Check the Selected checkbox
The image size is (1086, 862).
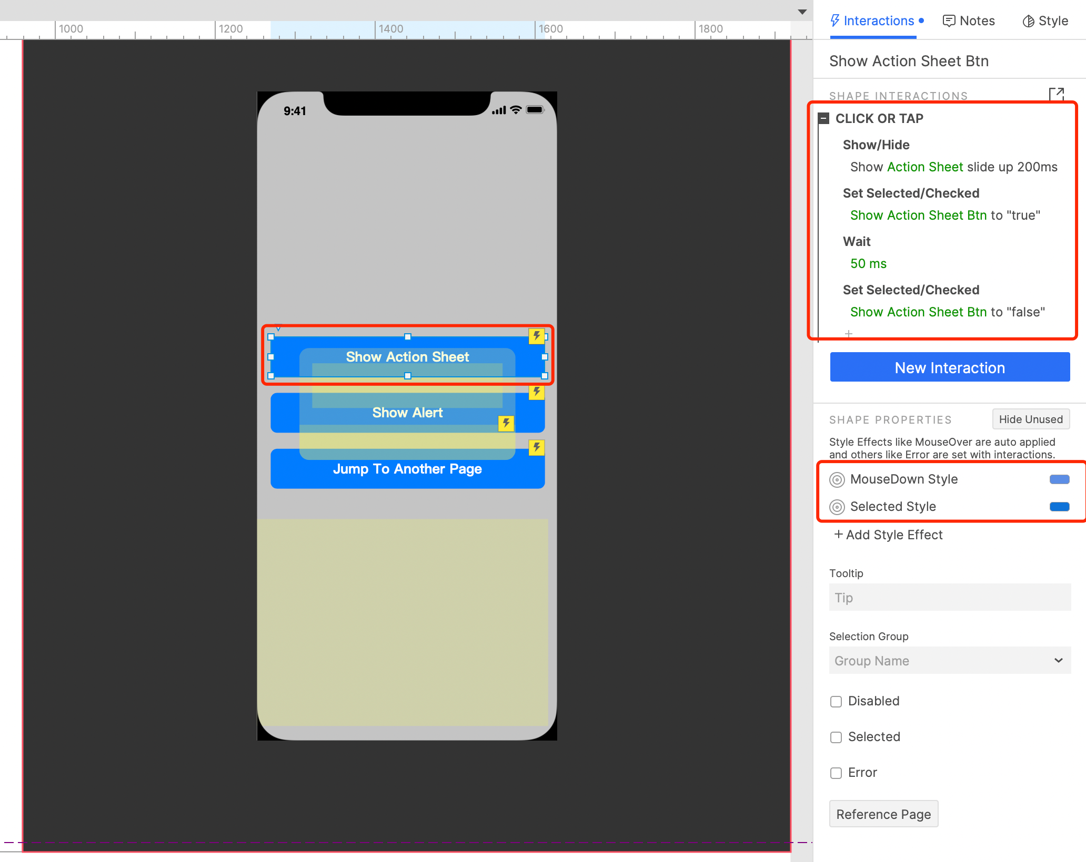click(836, 737)
